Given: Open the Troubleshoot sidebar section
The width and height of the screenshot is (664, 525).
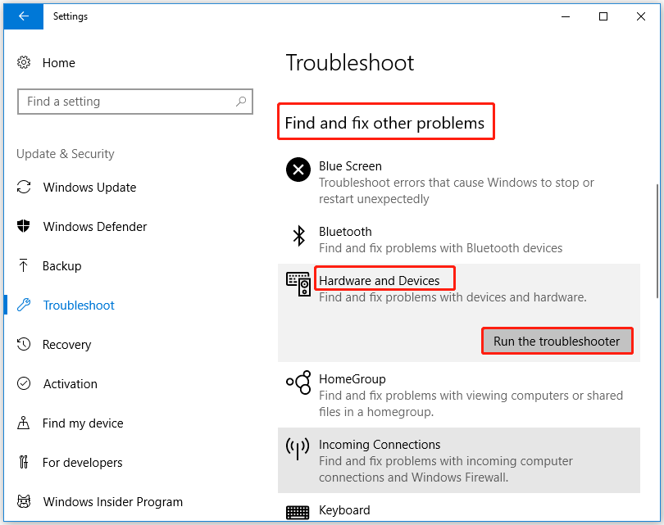Looking at the screenshot, I should coord(79,305).
